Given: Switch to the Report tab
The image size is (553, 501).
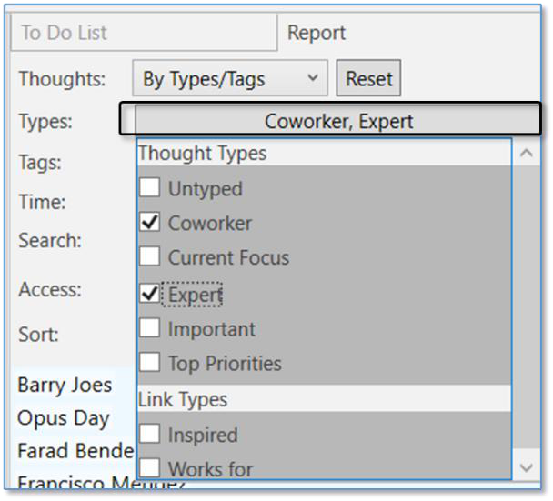Looking at the screenshot, I should point(317,34).
